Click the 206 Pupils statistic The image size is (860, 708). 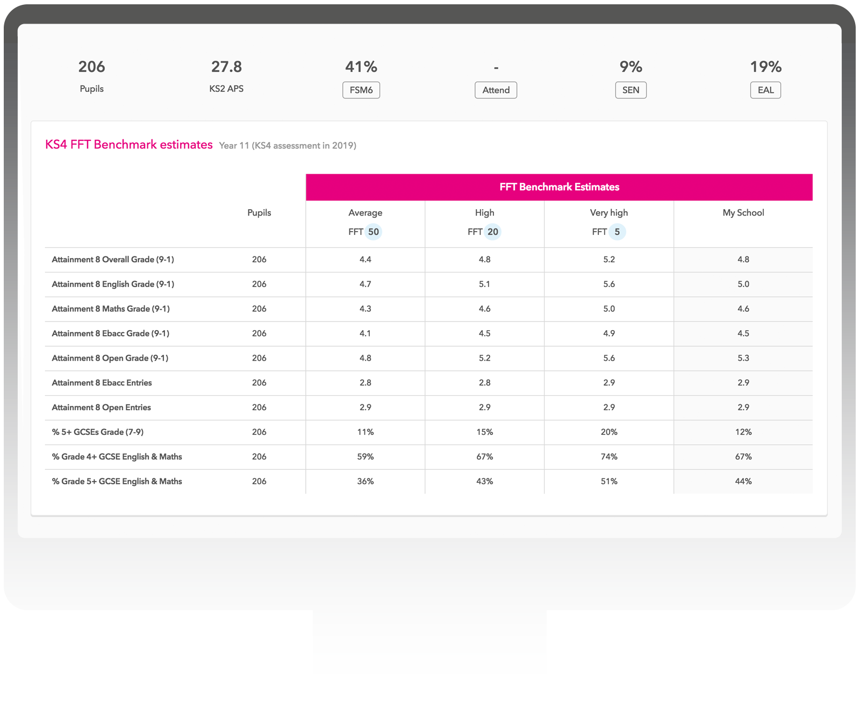tap(91, 75)
